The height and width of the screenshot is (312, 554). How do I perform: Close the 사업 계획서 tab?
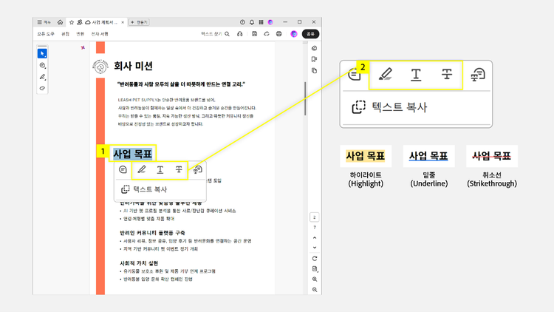(x=123, y=22)
